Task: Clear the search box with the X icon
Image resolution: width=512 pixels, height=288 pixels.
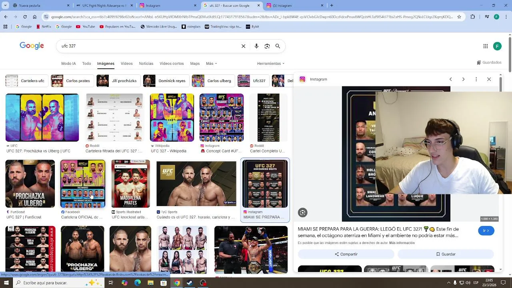Action: 243,46
